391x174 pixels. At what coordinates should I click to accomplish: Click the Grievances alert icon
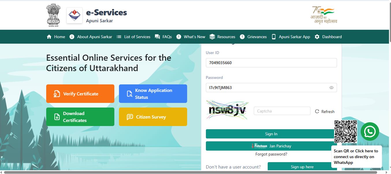pyautogui.click(x=242, y=37)
